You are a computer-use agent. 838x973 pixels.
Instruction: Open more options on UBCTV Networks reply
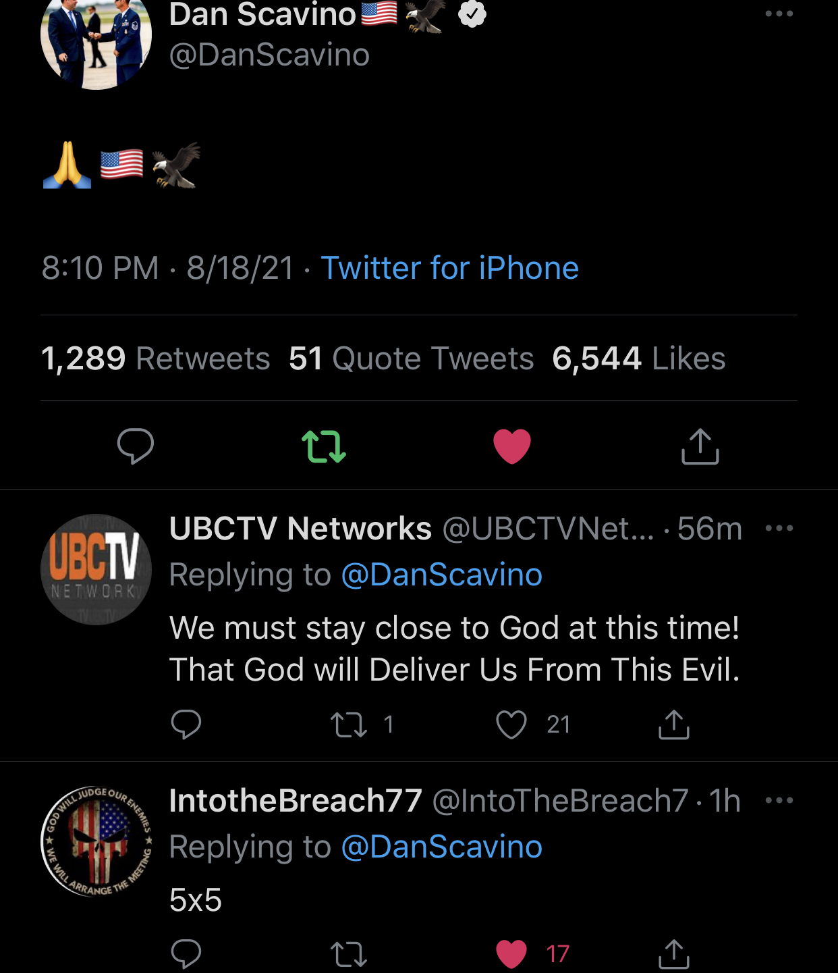pyautogui.click(x=779, y=528)
